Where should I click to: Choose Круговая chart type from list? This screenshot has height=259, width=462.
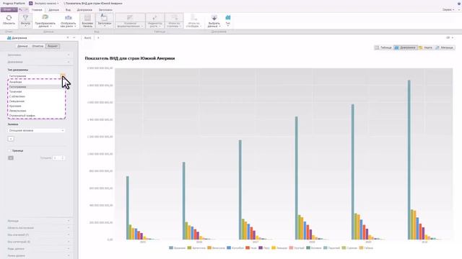click(36, 106)
